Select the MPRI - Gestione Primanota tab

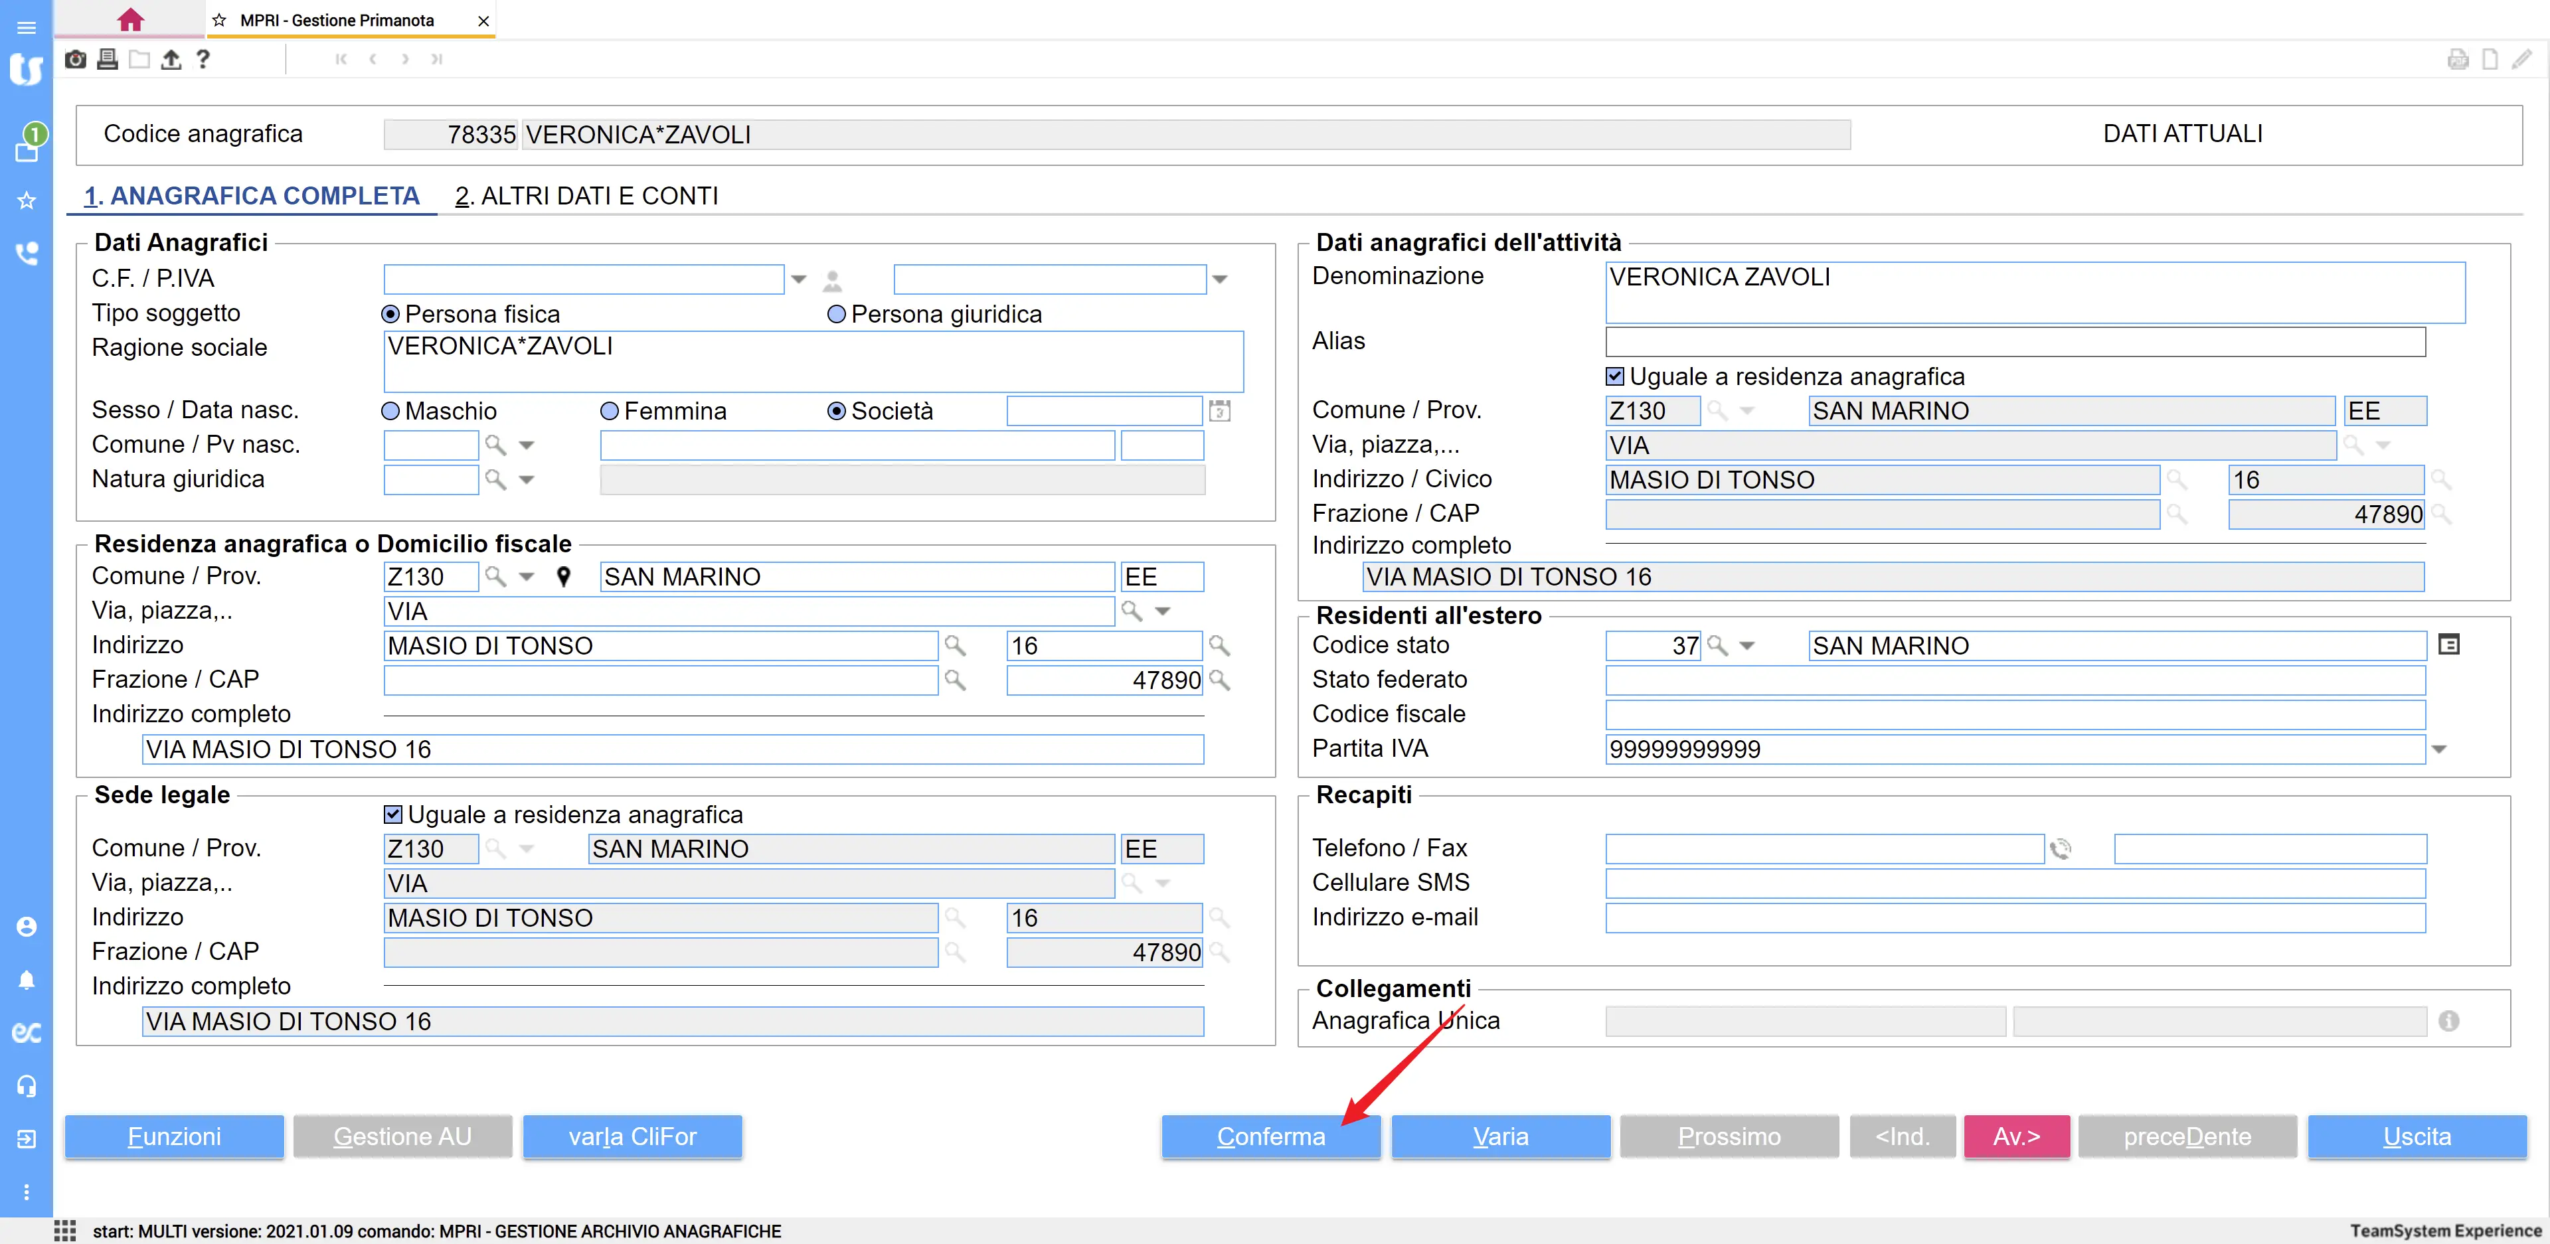pos(337,20)
